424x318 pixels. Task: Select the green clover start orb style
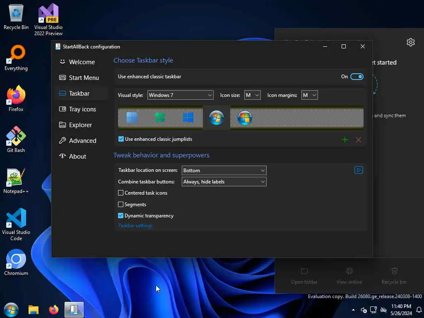[160, 118]
